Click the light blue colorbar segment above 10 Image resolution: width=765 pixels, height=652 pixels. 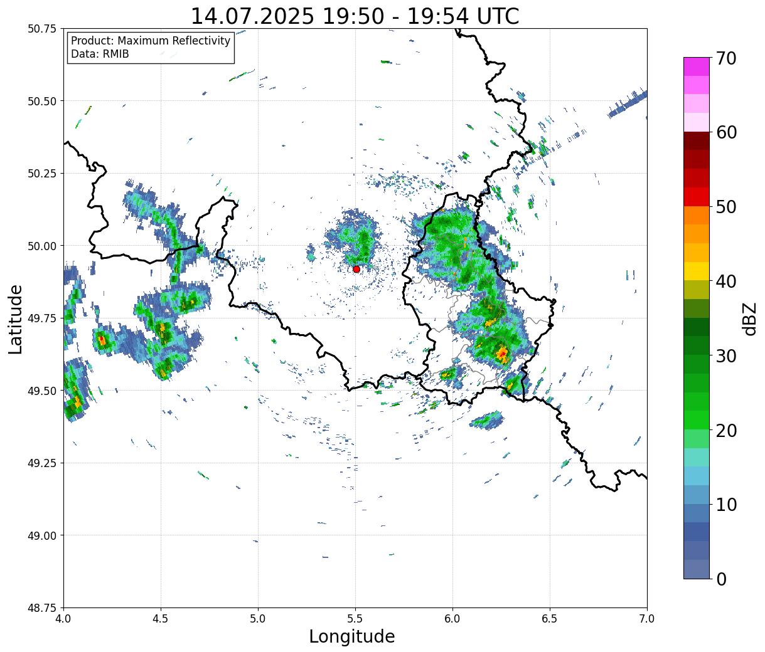pos(697,494)
